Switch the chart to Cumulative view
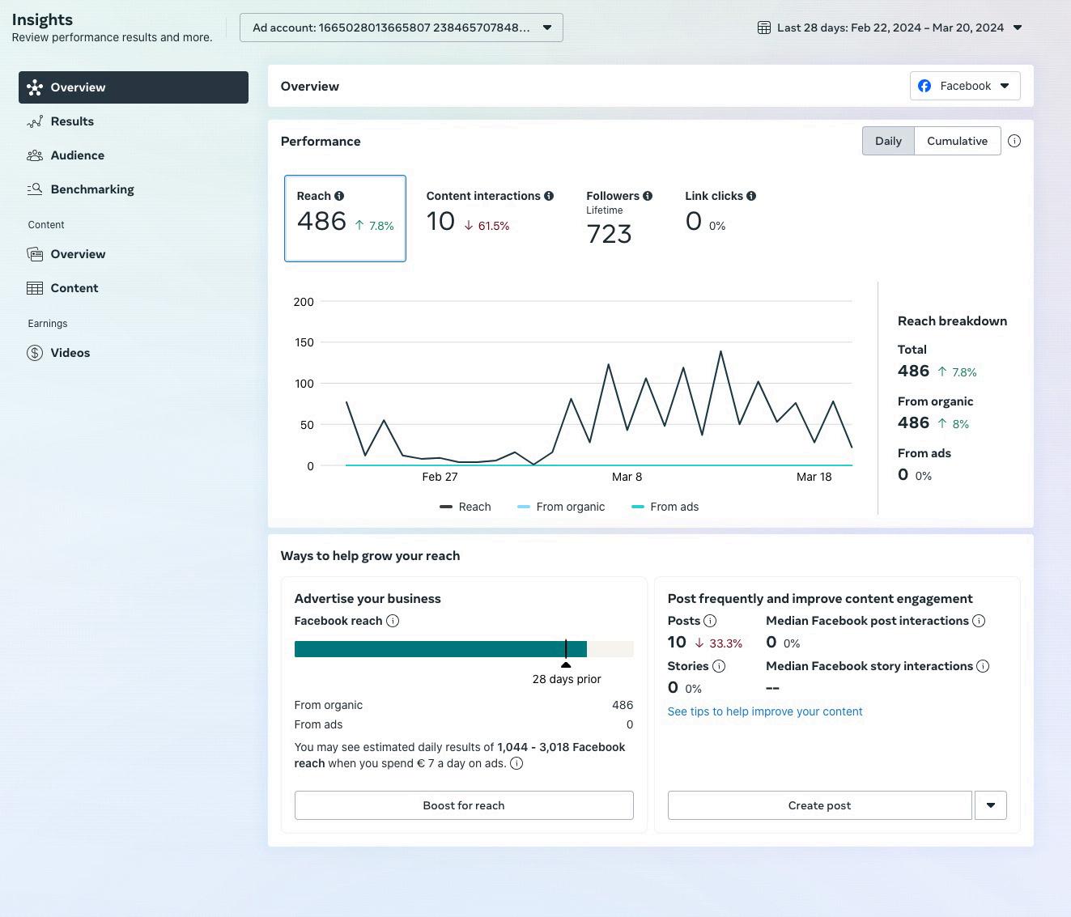Viewport: 1071px width, 917px height. click(957, 141)
